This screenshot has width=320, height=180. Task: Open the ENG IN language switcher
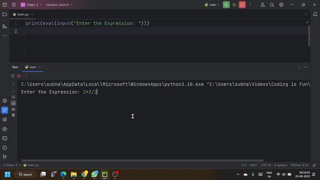269,174
